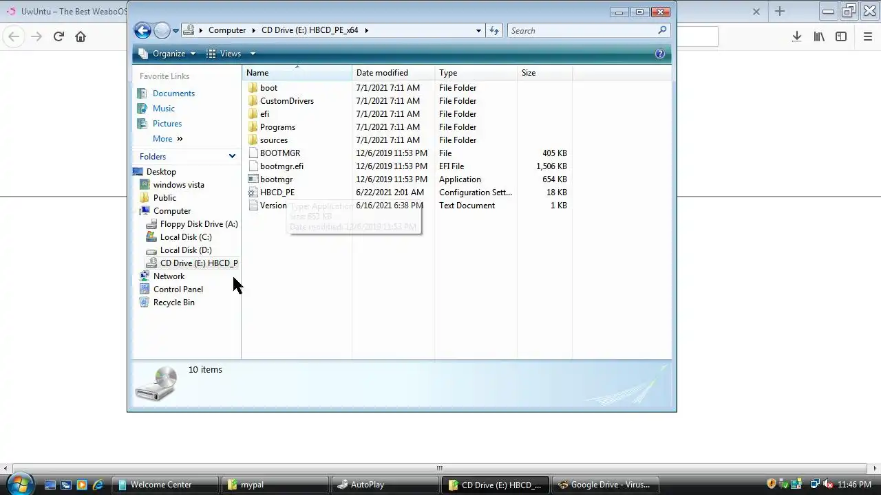Show More favorite links
Screen dimensions: 881x495
(167, 139)
